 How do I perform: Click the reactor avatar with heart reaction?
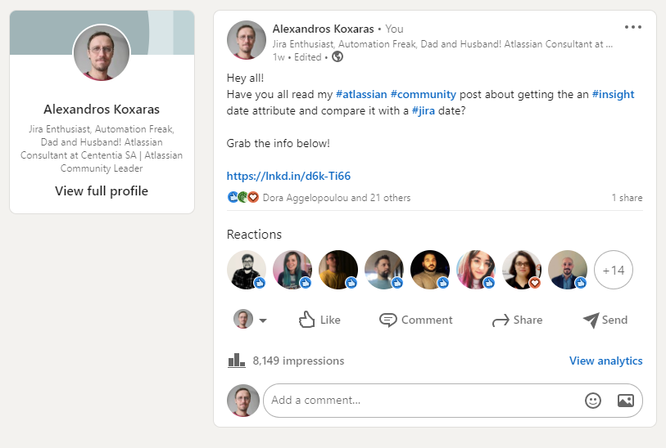point(522,270)
